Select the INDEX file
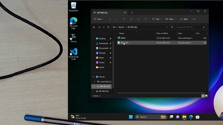 tap(162, 38)
